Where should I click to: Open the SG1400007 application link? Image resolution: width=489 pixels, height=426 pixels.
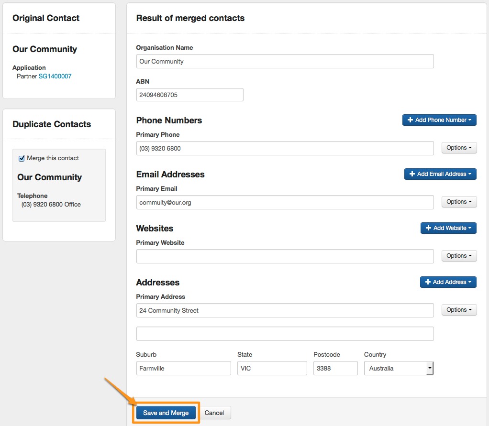55,76
